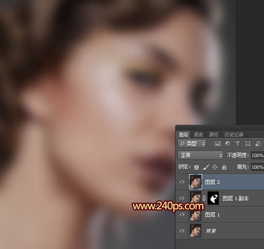Screen dimensions: 264x249
Task: Select the 图层 1 thumbnail
Action: (195, 214)
